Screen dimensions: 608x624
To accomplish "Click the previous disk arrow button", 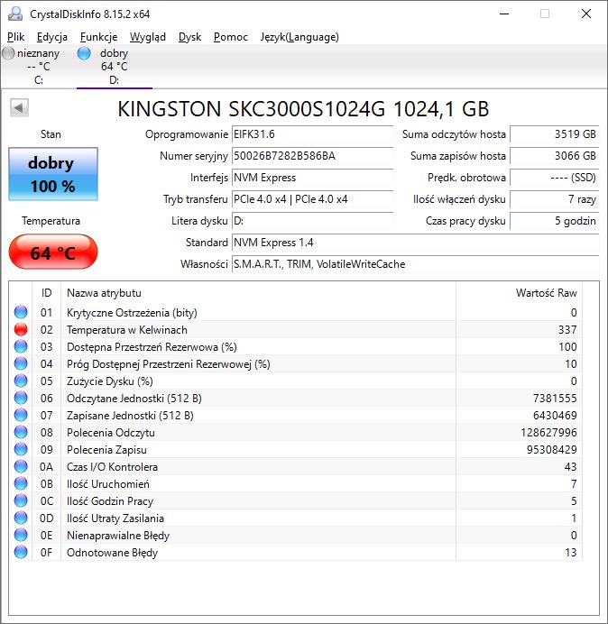I will (19, 108).
